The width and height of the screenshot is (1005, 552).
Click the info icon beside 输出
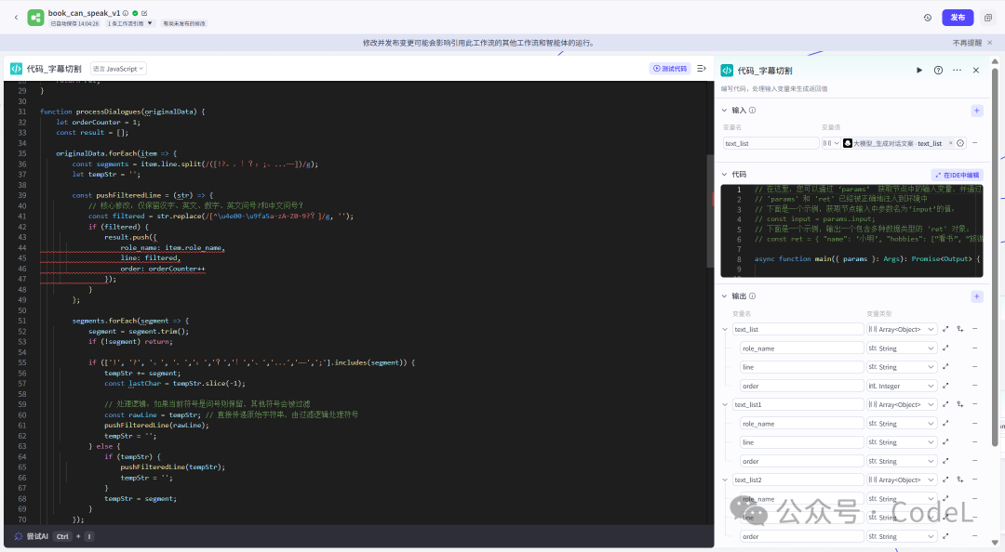click(753, 296)
